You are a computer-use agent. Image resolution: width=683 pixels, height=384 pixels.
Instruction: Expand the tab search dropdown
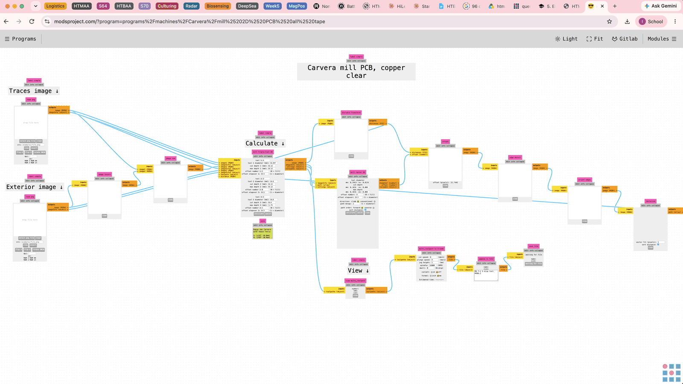(x=36, y=6)
